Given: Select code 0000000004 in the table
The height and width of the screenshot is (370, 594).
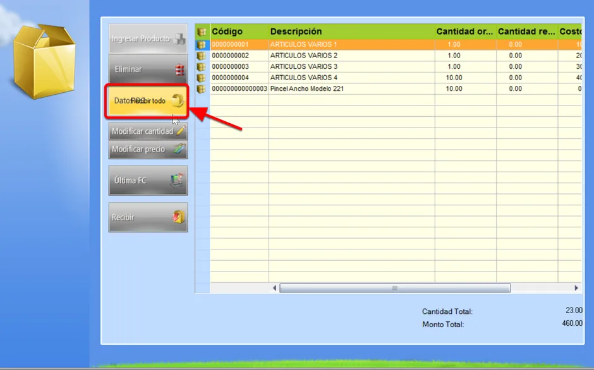Looking at the screenshot, I should tap(239, 78).
